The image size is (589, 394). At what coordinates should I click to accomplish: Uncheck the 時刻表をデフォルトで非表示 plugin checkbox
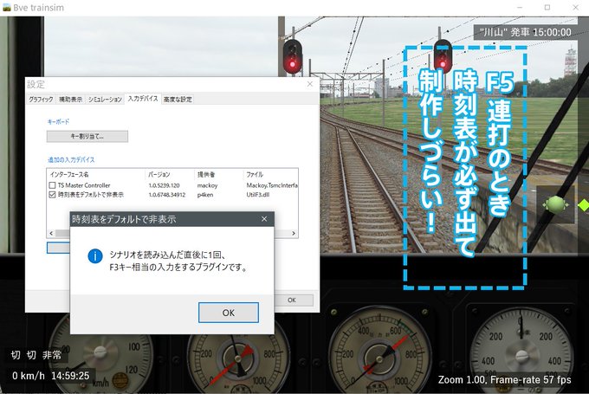click(x=52, y=195)
